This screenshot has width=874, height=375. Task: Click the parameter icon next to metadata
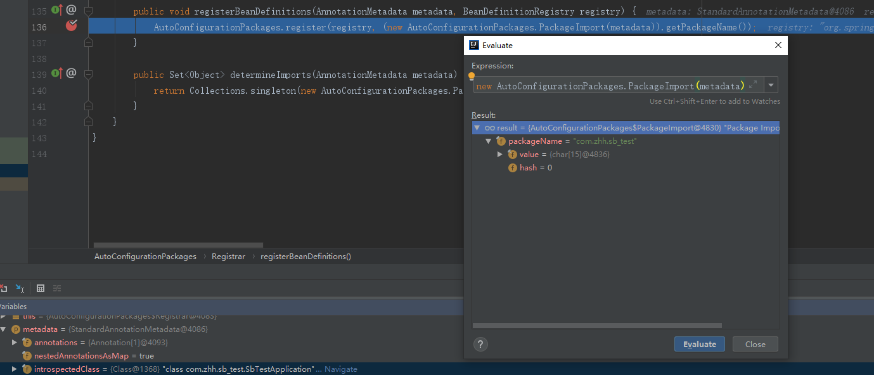click(x=16, y=329)
